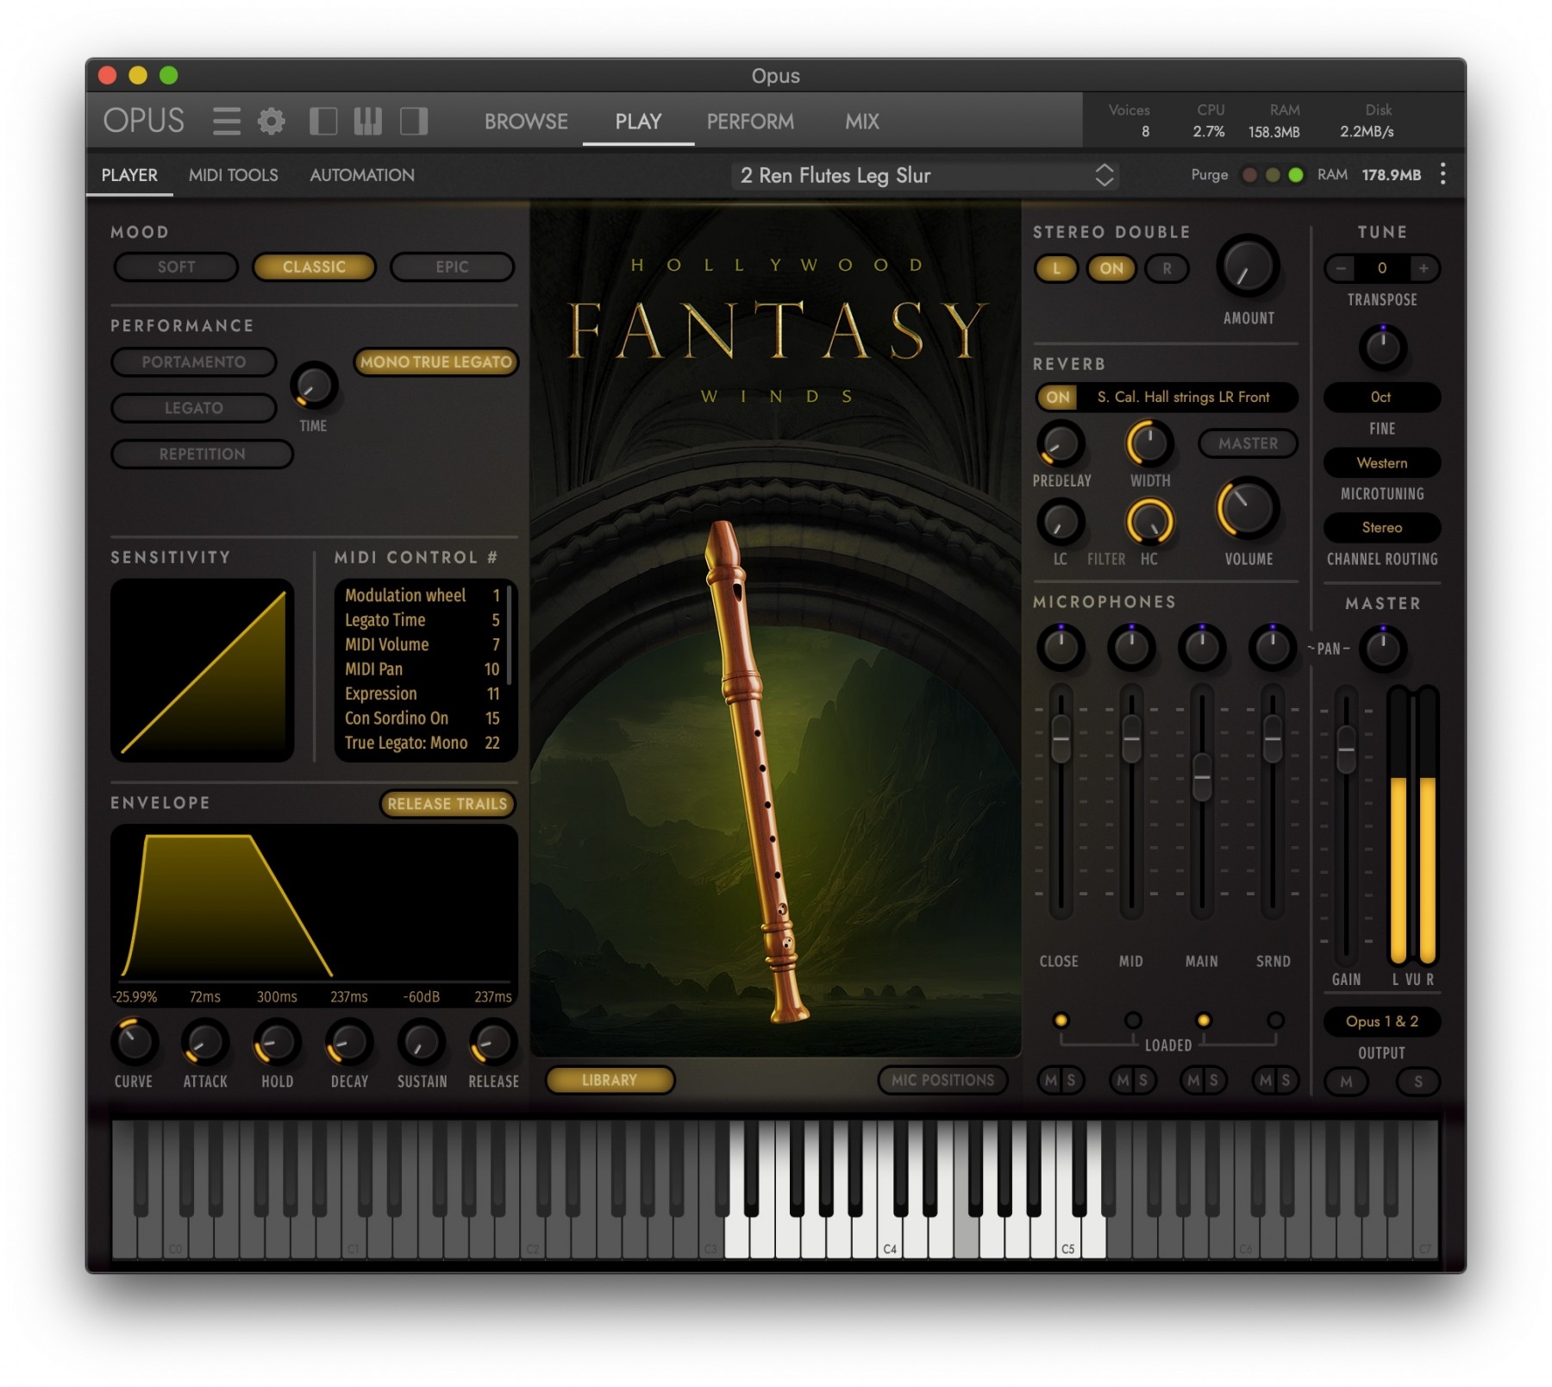Open the settings gear
This screenshot has height=1387, width=1552.
(x=272, y=121)
